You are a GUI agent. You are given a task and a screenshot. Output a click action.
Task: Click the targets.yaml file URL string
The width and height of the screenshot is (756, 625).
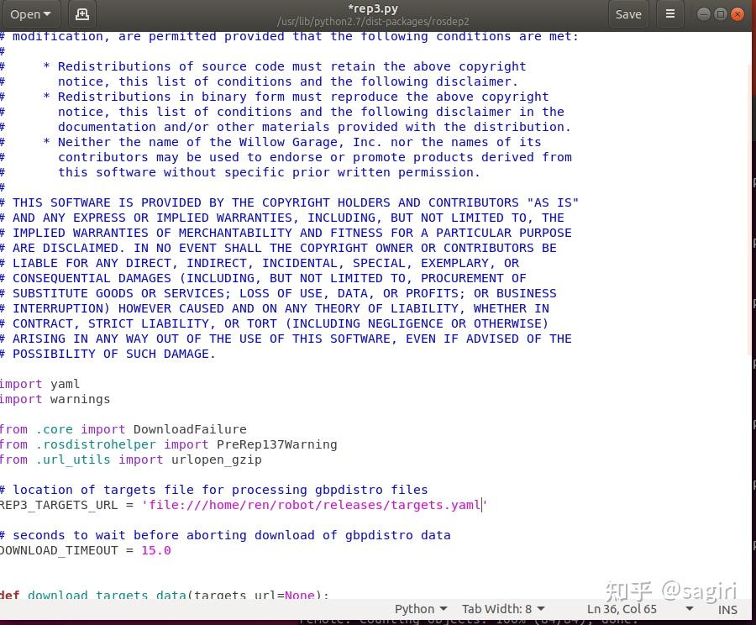[315, 505]
